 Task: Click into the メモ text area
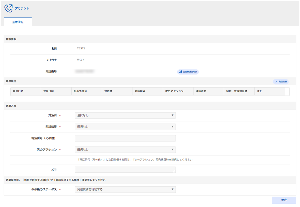[x=125, y=170]
